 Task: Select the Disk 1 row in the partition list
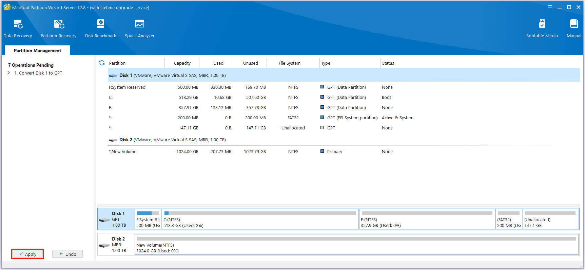(x=344, y=75)
